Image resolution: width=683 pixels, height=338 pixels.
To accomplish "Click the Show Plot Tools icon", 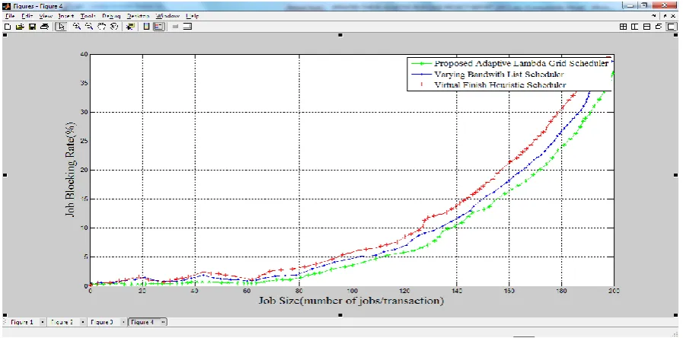I will 188,27.
